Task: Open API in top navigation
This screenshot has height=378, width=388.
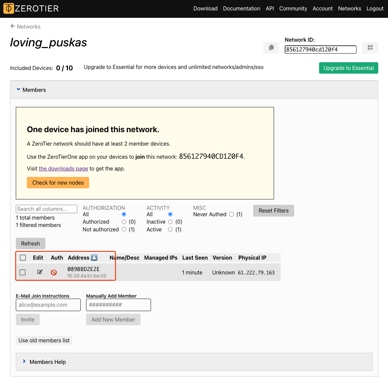Action: point(270,8)
